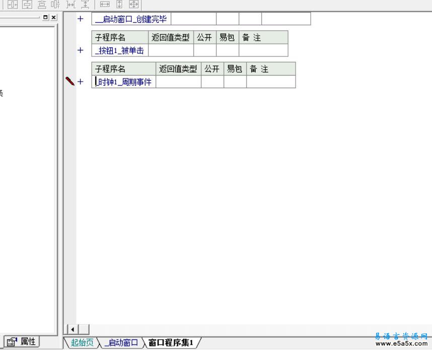Expand the _时钟1_周期事件 subroutine
The width and height of the screenshot is (432, 350).
[80, 82]
